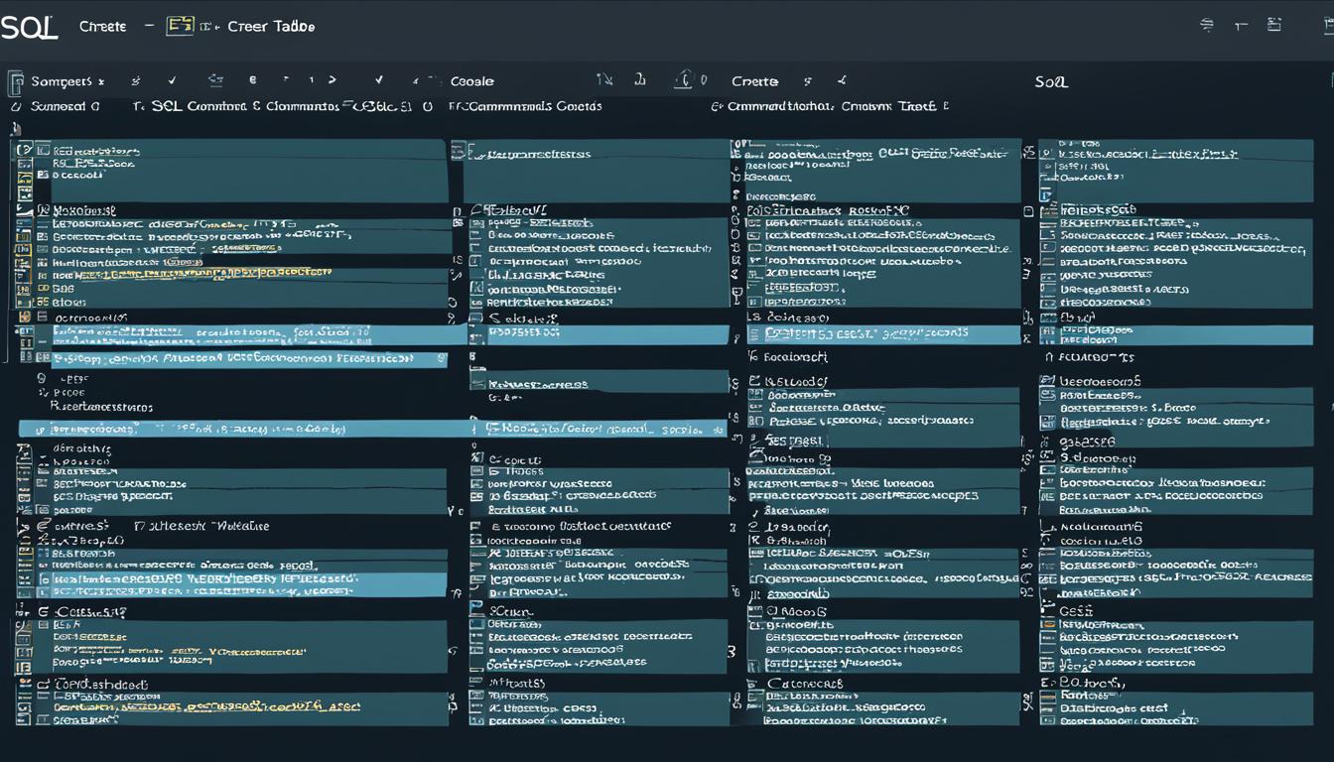Click the right chevron arrow in the toolbar
The image size is (1334, 762).
332,80
